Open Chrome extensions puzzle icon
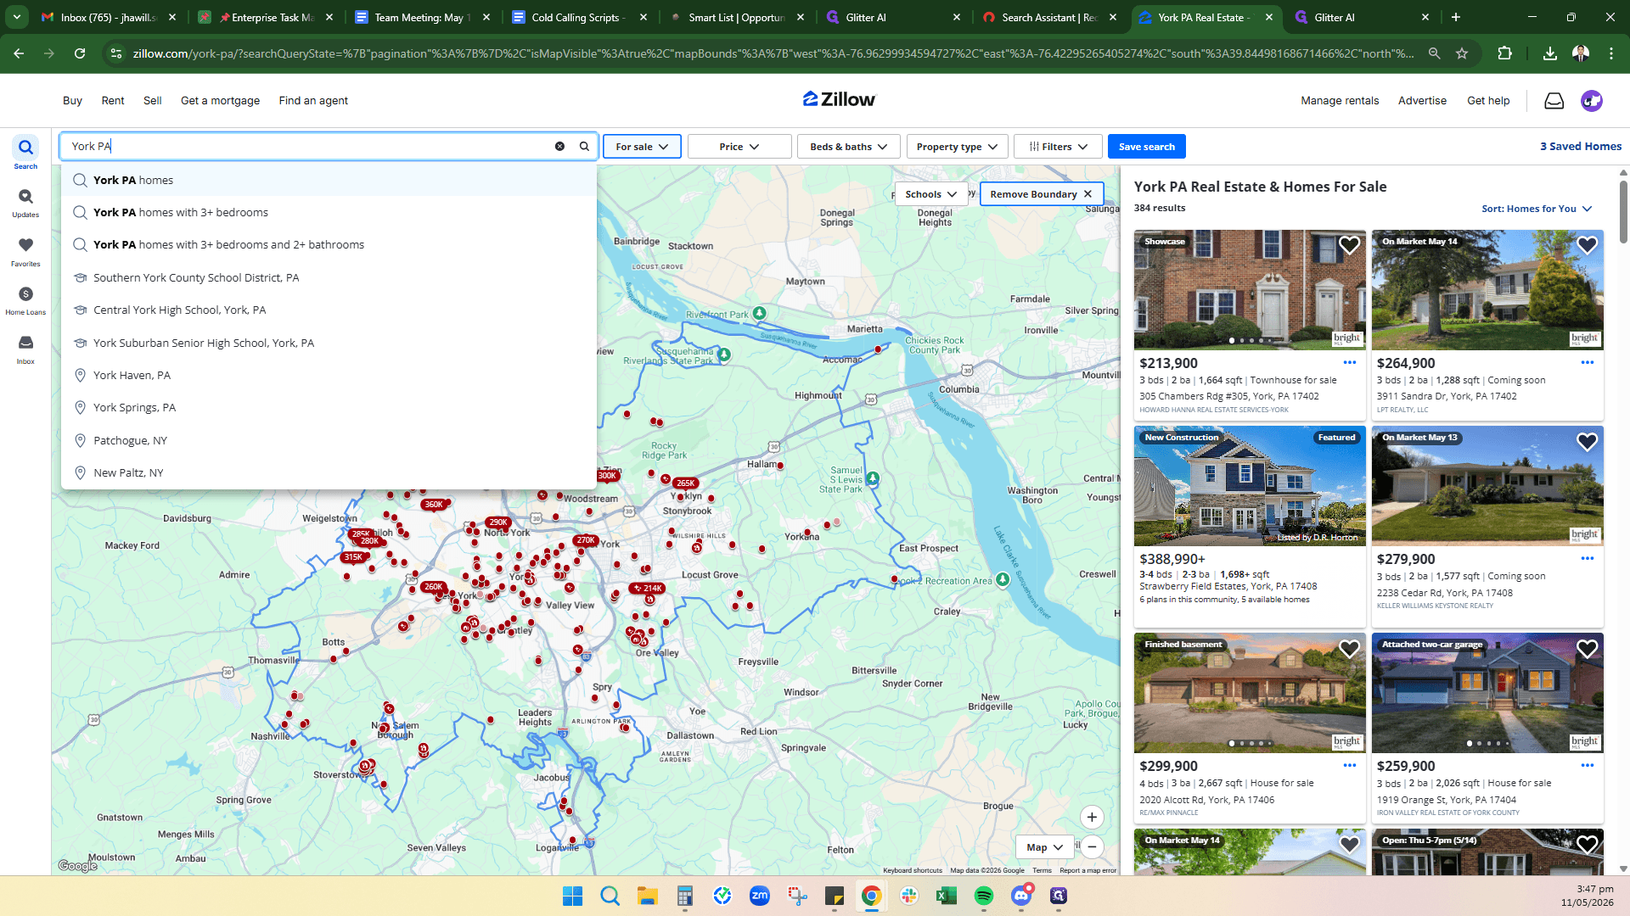Screen dimensions: 1630x916 [x=1504, y=53]
